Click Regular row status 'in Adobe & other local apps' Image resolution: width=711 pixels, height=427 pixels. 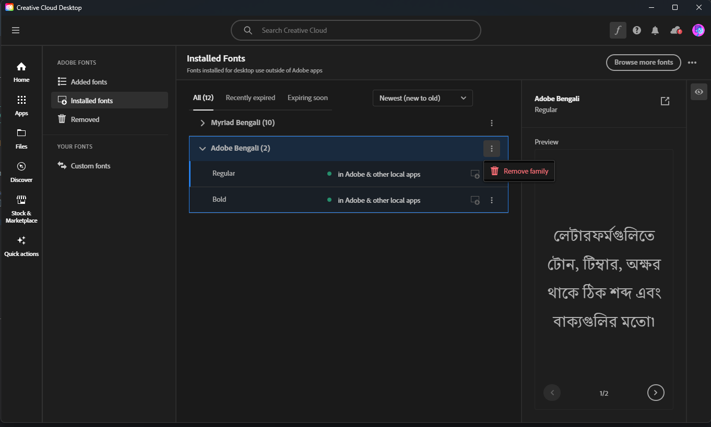pyautogui.click(x=379, y=174)
